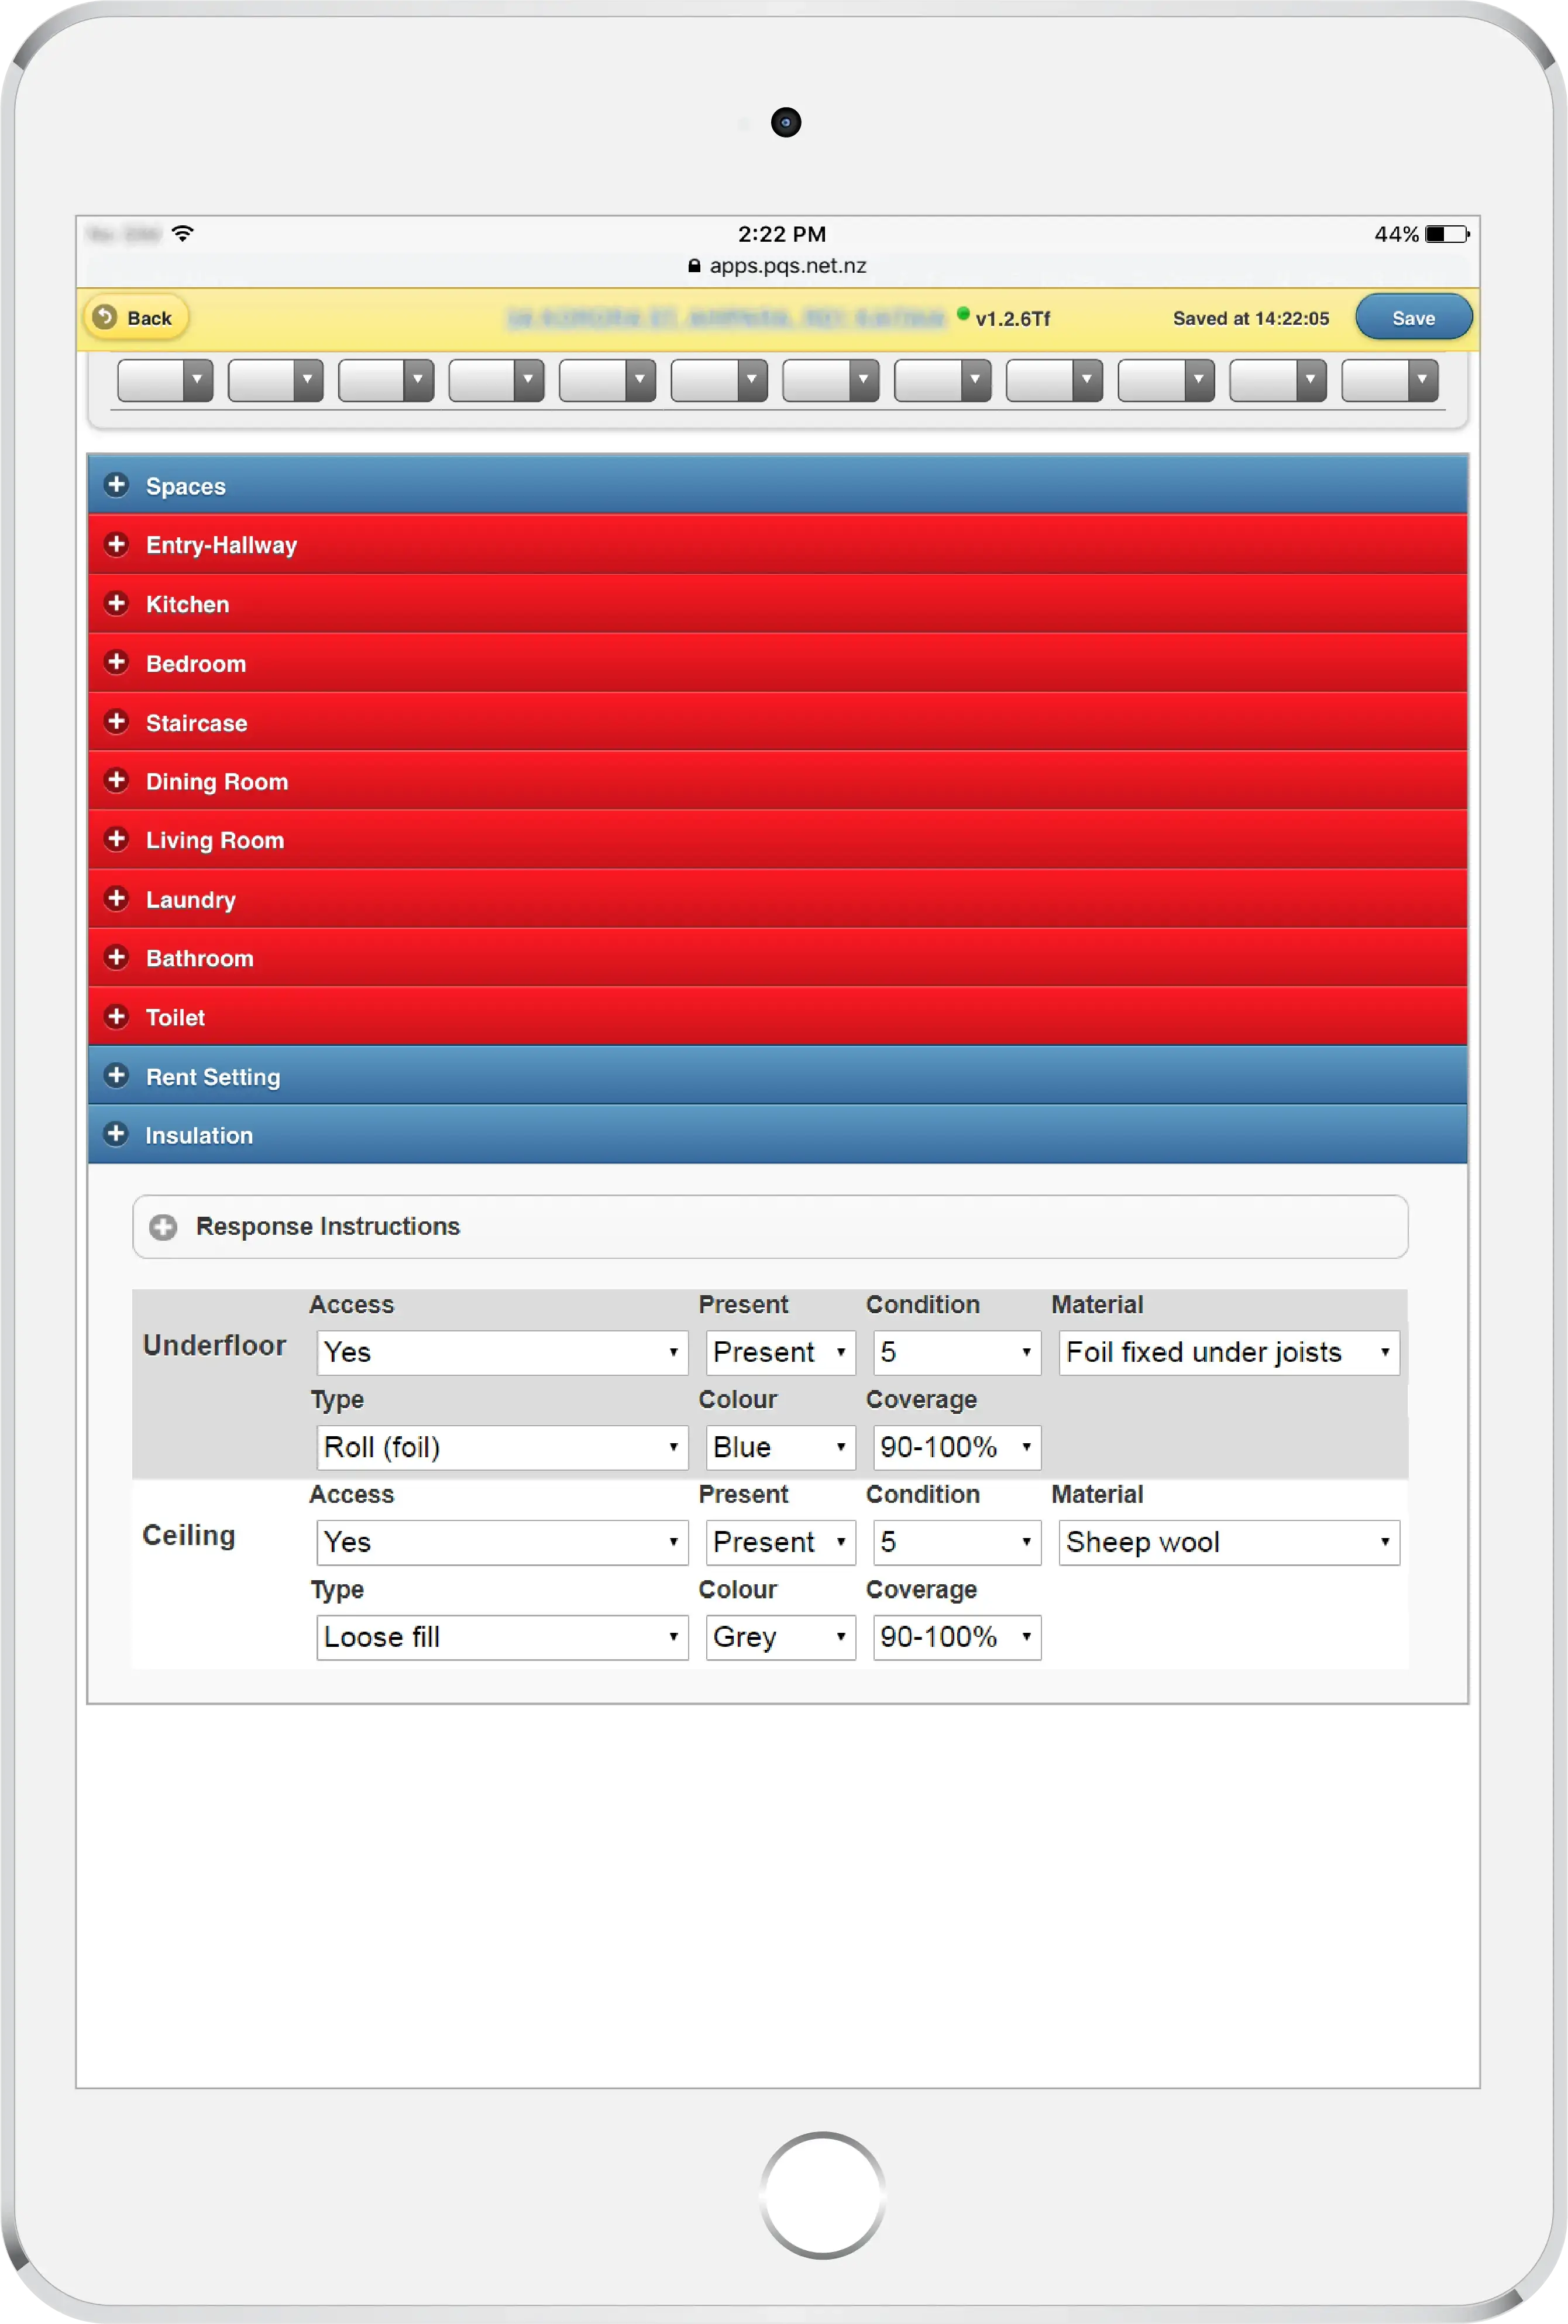The image size is (1568, 2324).
Task: Expand the Dining Room section
Action: pyautogui.click(x=217, y=782)
